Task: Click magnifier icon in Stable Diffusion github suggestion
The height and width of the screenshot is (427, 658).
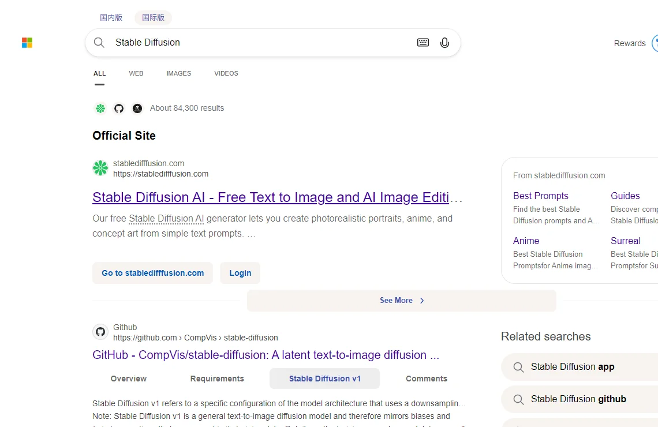Action: click(519, 400)
